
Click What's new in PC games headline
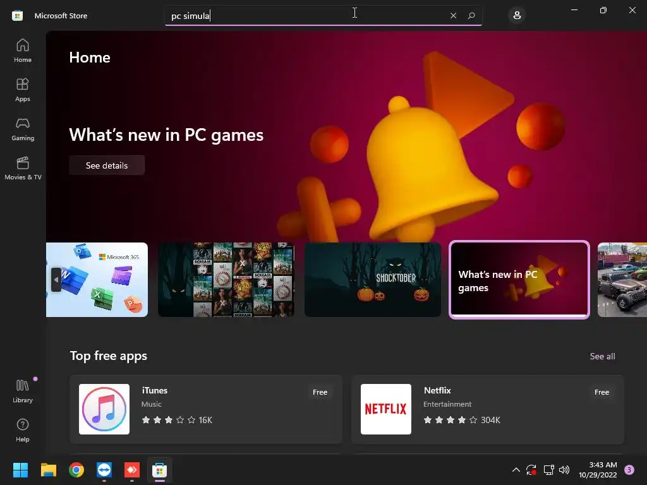click(x=166, y=135)
